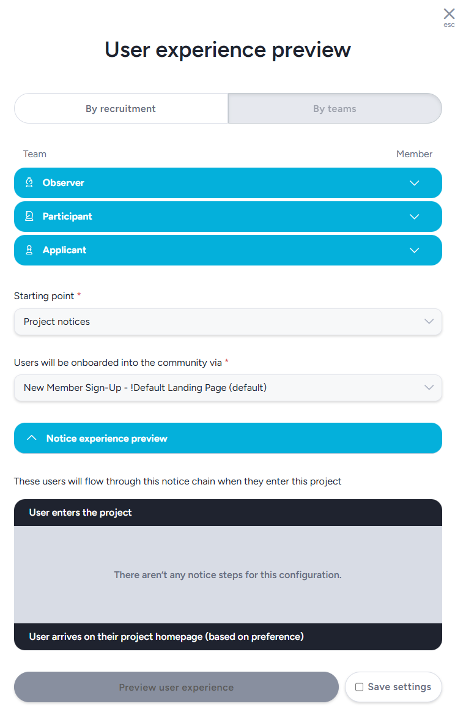The width and height of the screenshot is (466, 720).
Task: Click the Applicant team pawn icon
Action: tap(29, 250)
